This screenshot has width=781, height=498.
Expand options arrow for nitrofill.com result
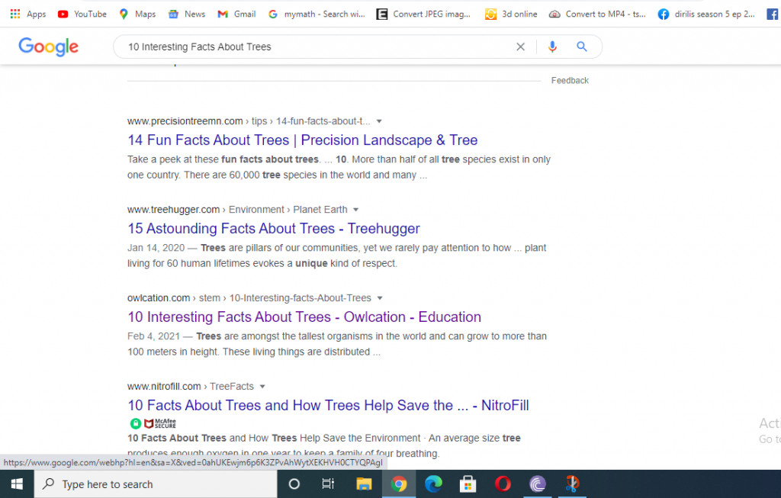[x=262, y=387]
